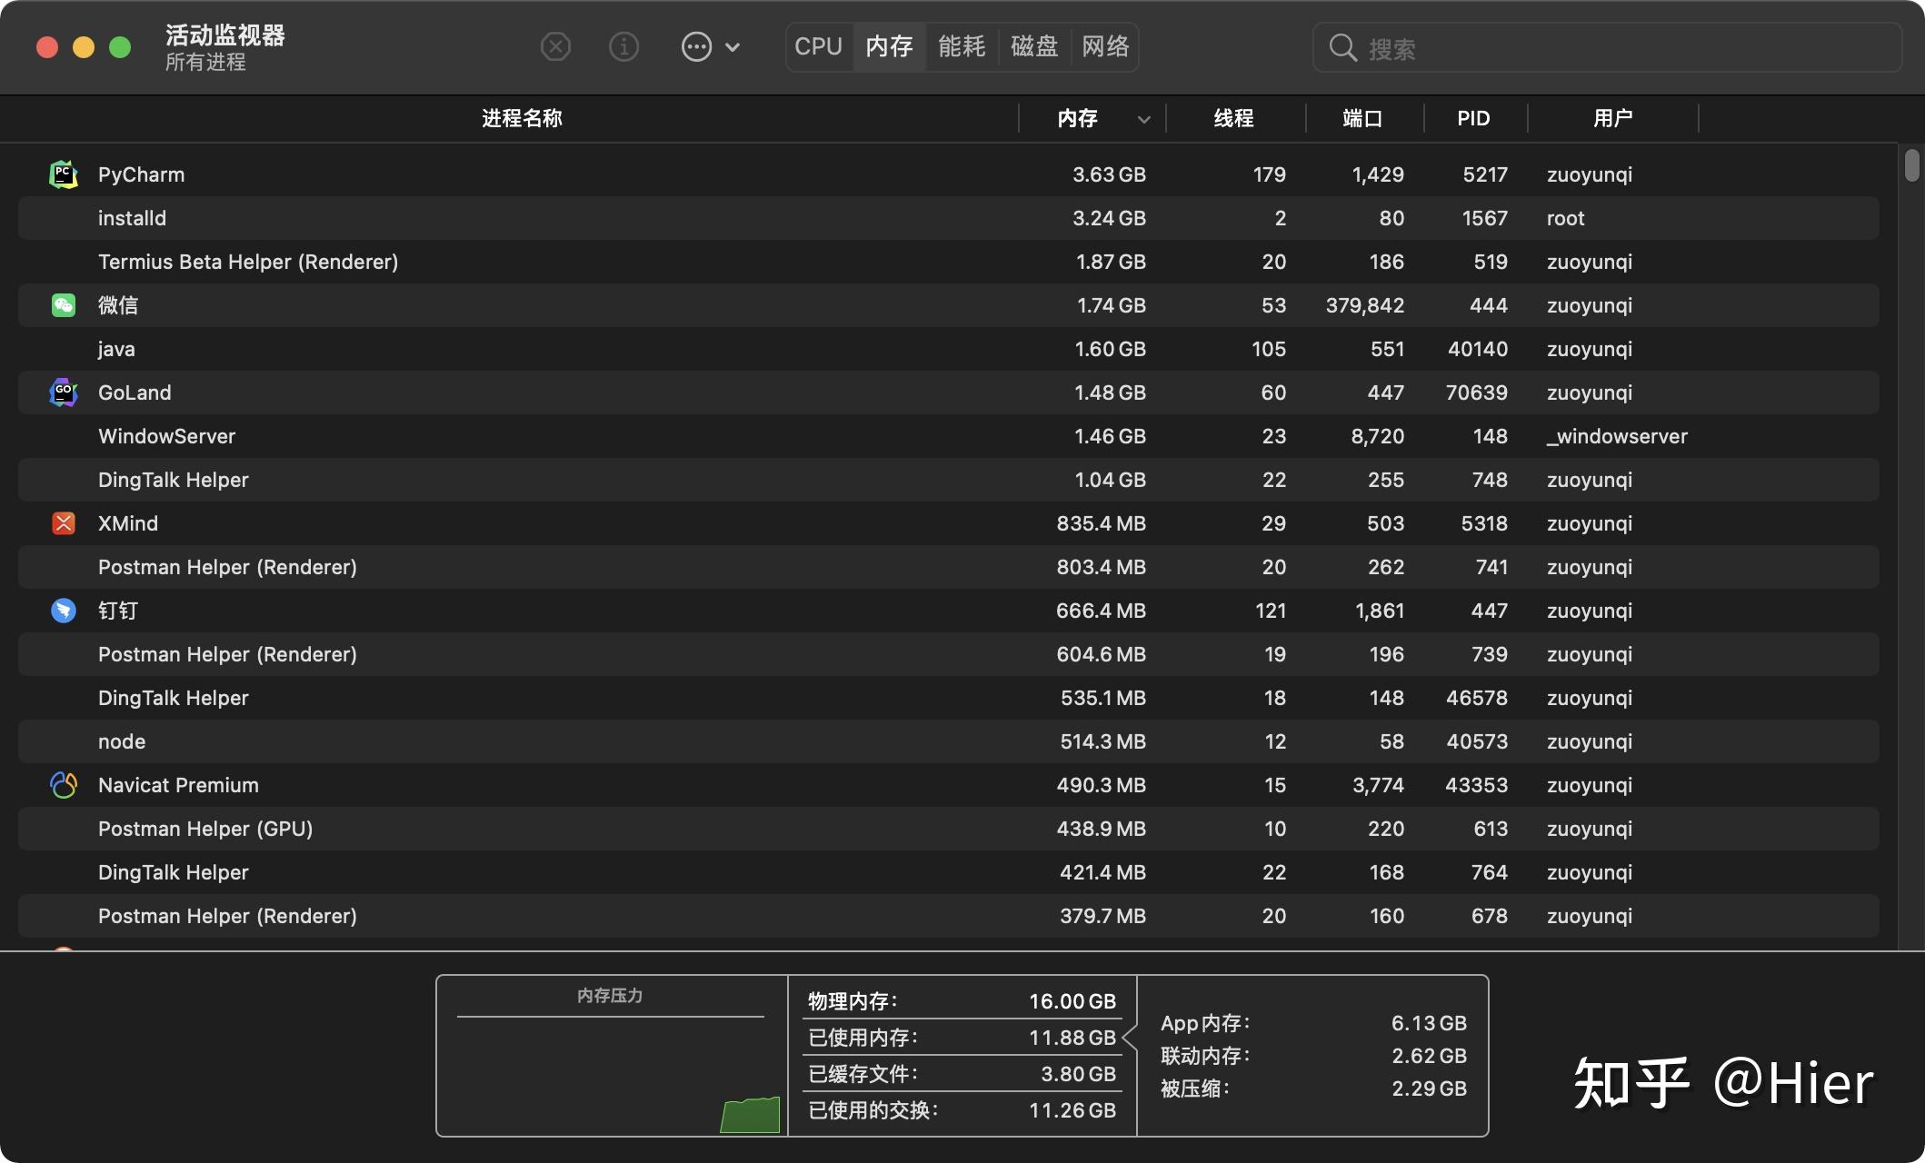This screenshot has height=1163, width=1925.
Task: Switch to the 内存 tab
Action: pyautogui.click(x=889, y=46)
